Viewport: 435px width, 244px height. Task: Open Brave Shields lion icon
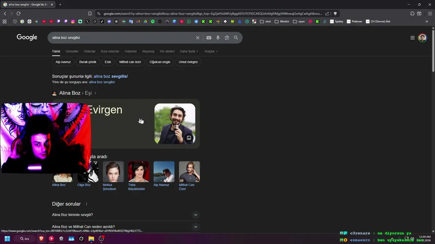[335, 14]
